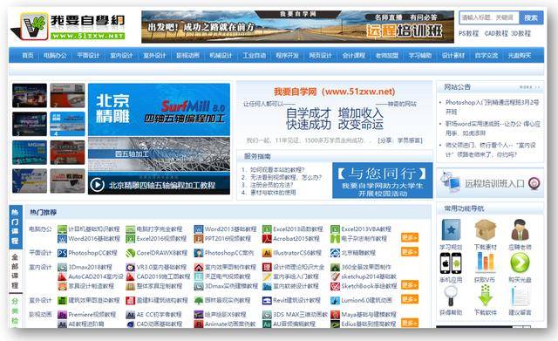Click the AutoCAD icon beside AutoCAD2014室内设计
Viewport: 558px width, 341px height.
click(62, 276)
